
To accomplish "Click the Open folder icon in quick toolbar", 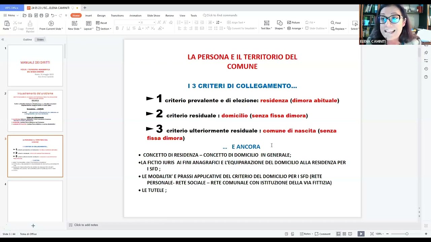I will [25, 15].
